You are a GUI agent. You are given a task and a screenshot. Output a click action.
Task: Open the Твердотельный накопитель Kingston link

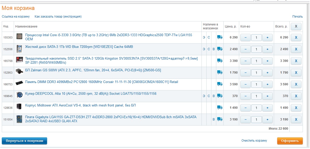[111, 61]
